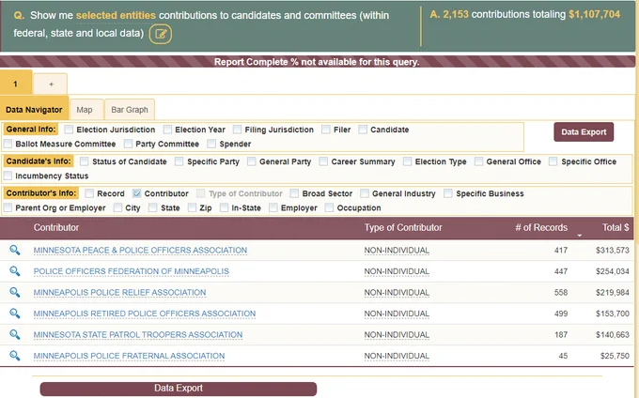Check the Employer checkbox
The width and height of the screenshot is (639, 398).
pos(273,208)
